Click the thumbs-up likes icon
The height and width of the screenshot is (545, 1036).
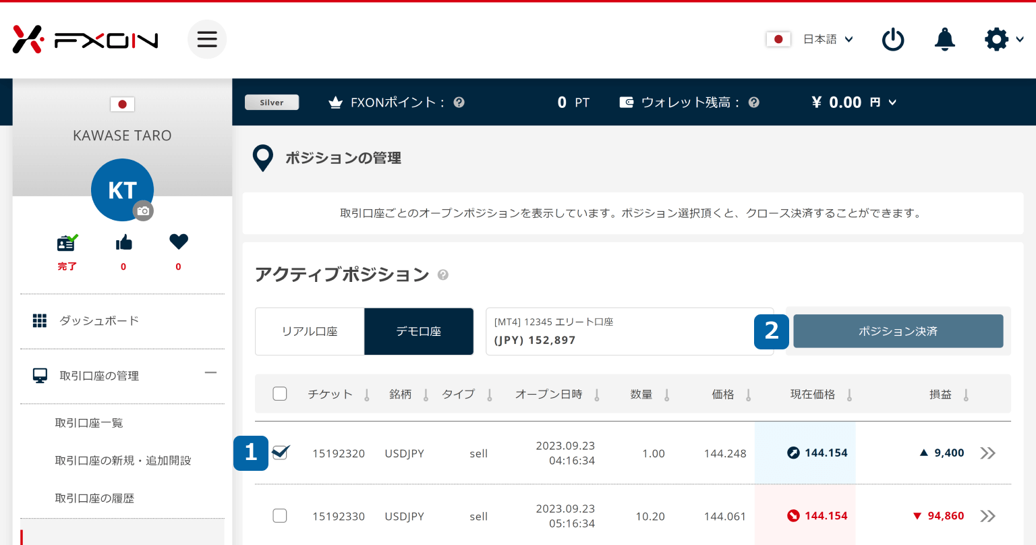click(x=123, y=243)
